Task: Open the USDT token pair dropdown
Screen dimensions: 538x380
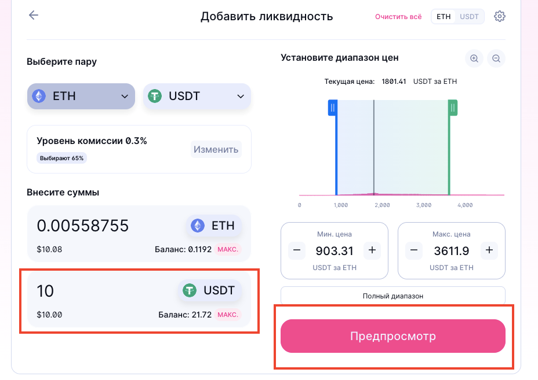Action: [197, 96]
